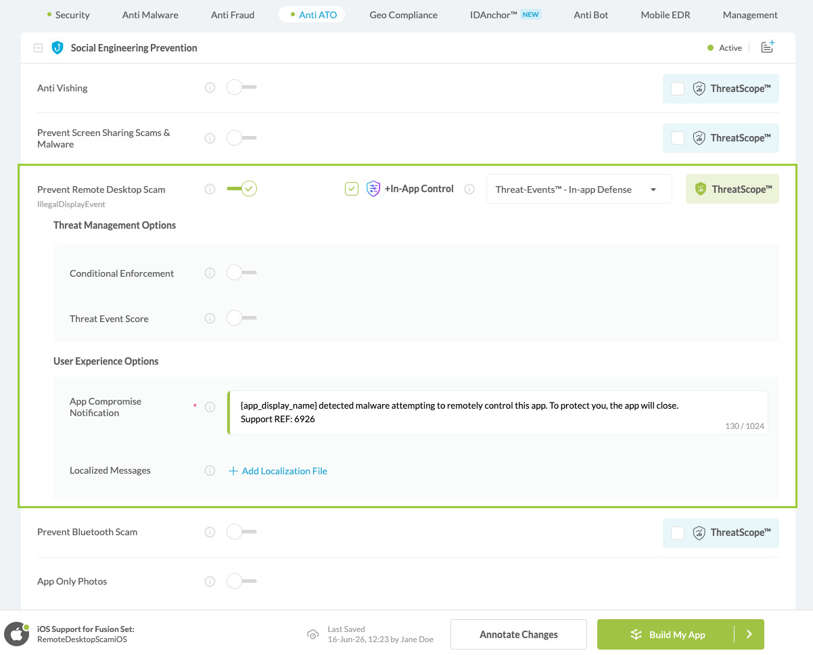Click the Build My App stack icon

click(636, 635)
